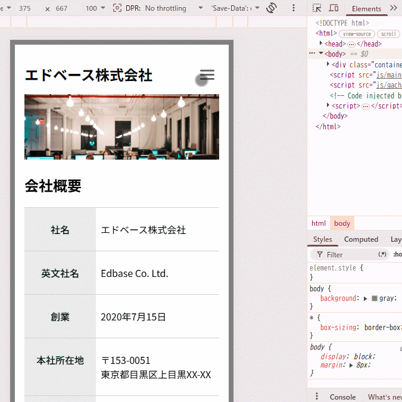Toggle the device toolbar icon

[x=334, y=8]
